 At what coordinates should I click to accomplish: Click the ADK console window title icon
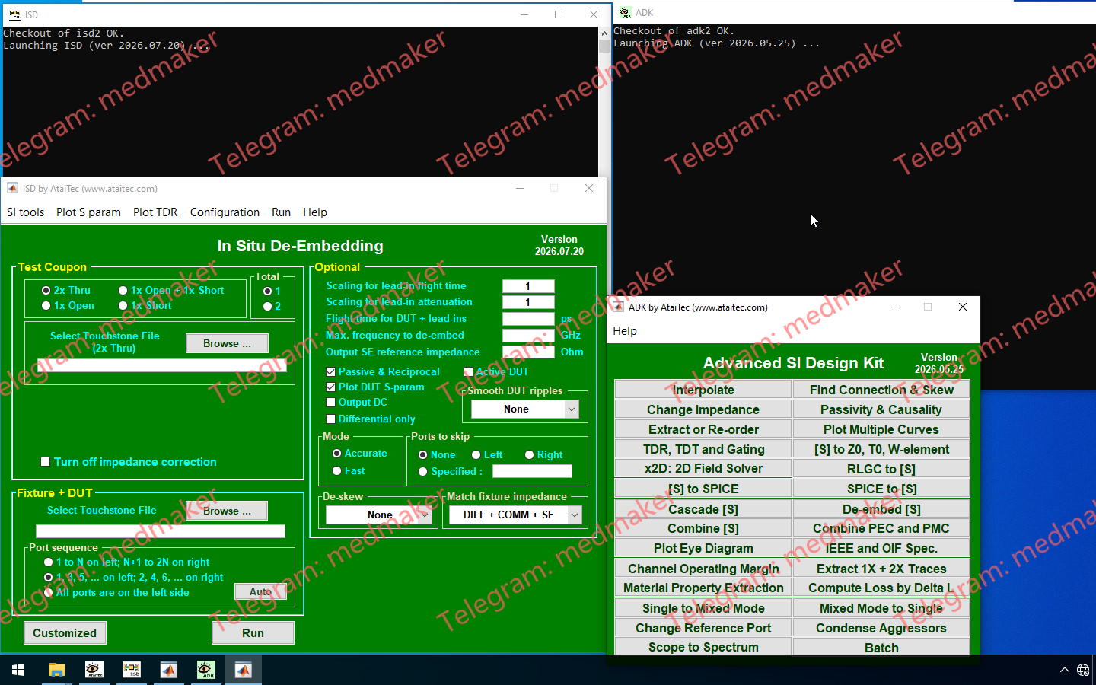click(625, 12)
